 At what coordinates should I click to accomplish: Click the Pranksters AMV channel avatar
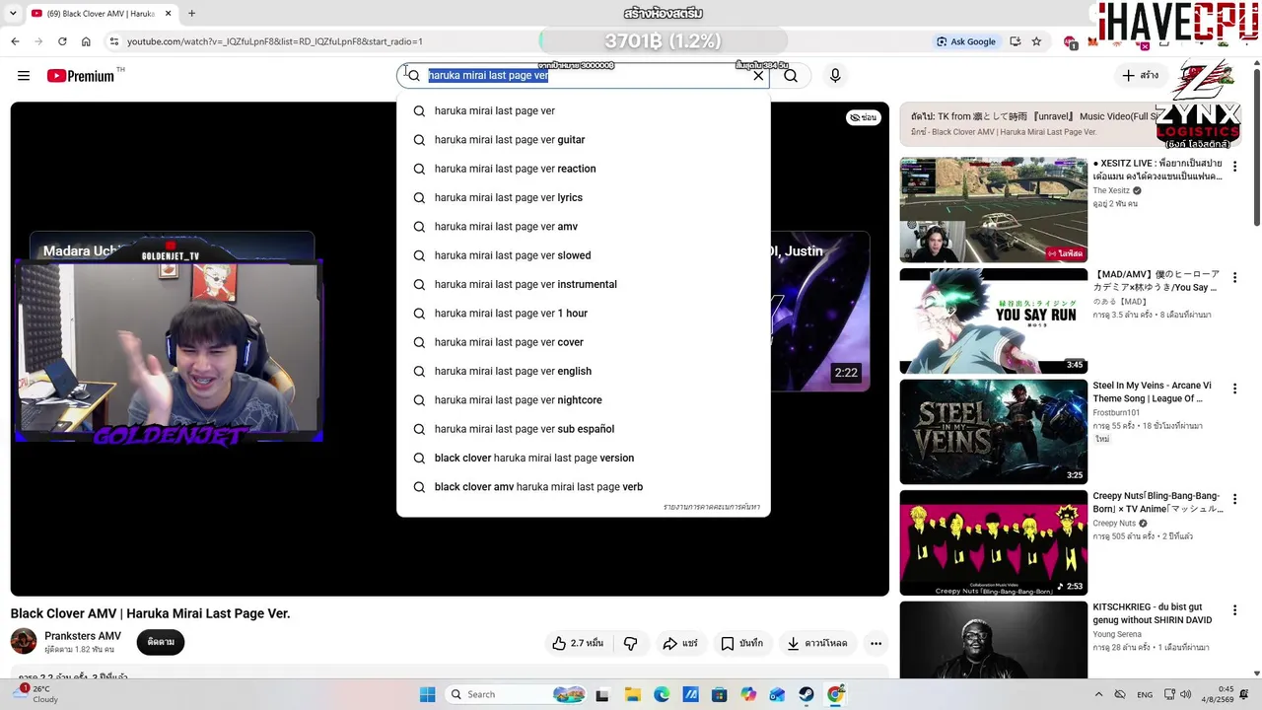click(24, 641)
